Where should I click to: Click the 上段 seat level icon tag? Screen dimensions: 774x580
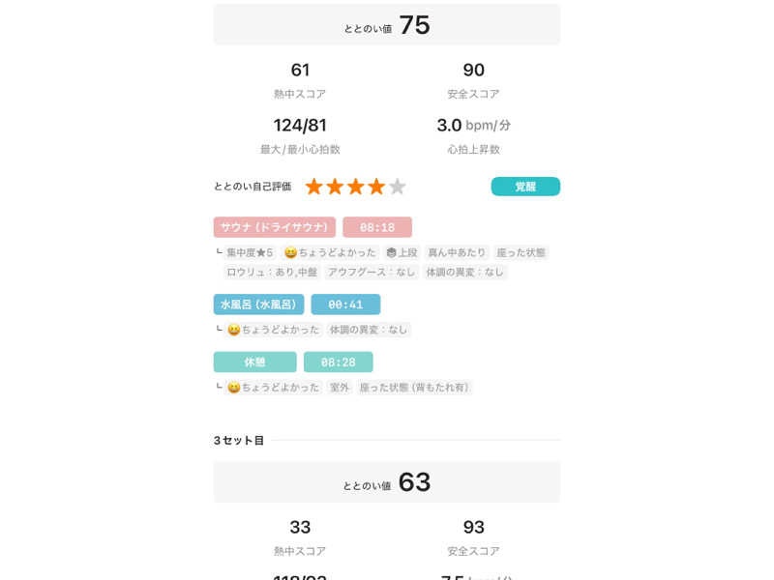point(402,252)
